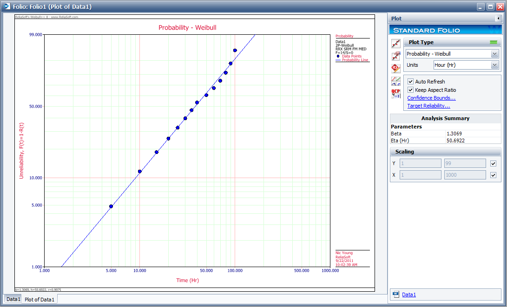
Task: Click the Data1 sheet icon
Action: 396,294
